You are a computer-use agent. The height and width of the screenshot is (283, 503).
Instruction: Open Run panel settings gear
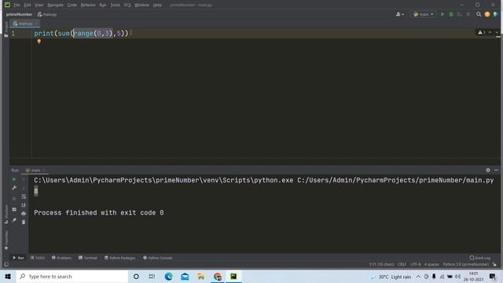coord(488,170)
